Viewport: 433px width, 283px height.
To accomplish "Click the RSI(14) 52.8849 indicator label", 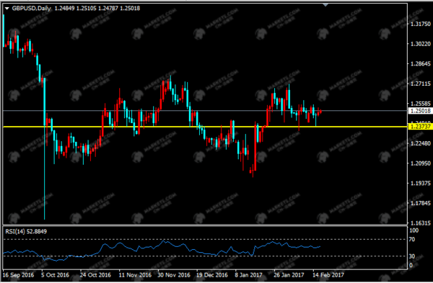I will coord(26,231).
